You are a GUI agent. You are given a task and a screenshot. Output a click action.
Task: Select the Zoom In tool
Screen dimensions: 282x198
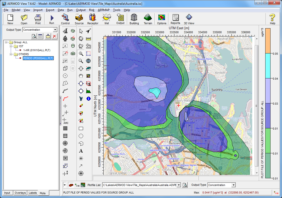coord(81,53)
